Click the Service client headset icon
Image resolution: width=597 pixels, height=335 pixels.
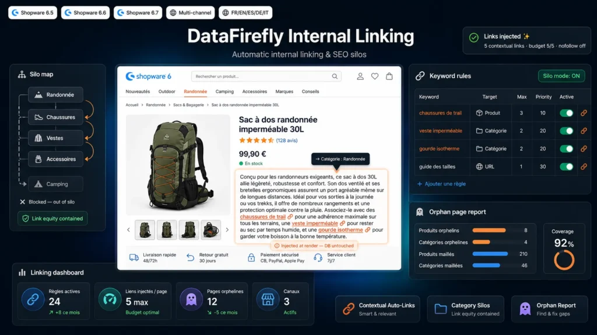coord(318,258)
